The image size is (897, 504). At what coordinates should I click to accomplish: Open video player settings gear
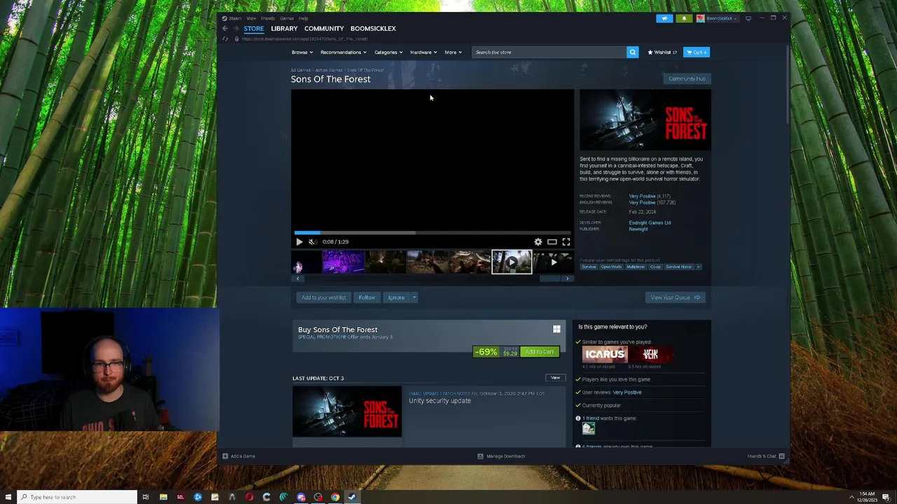pyautogui.click(x=538, y=241)
